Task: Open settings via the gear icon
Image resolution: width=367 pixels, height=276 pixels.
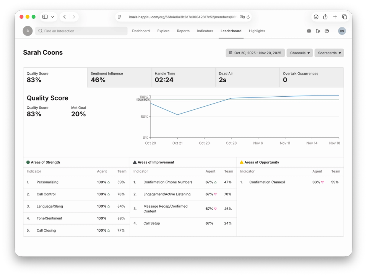Action: click(x=309, y=31)
